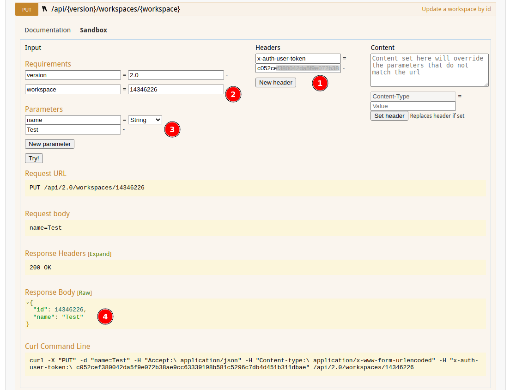Click the Request URL text PUT /api/2.0/workspaces/14346226
Screen dimensions: 510x390
[87, 188]
